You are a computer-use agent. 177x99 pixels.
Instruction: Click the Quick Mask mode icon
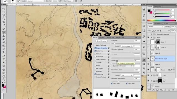coord(4,90)
